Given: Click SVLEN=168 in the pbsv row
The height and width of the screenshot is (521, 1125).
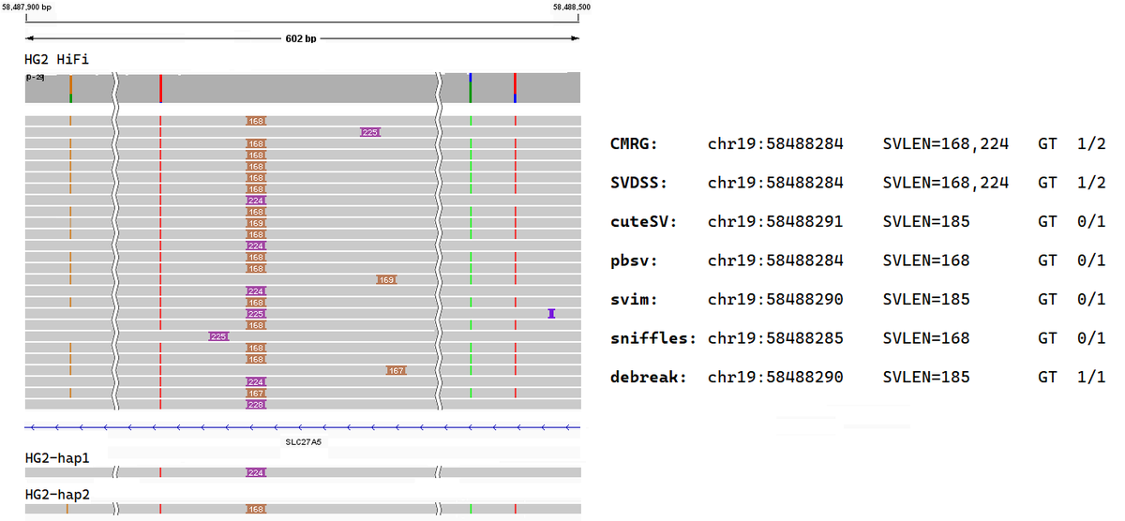Looking at the screenshot, I should pyautogui.click(x=926, y=260).
